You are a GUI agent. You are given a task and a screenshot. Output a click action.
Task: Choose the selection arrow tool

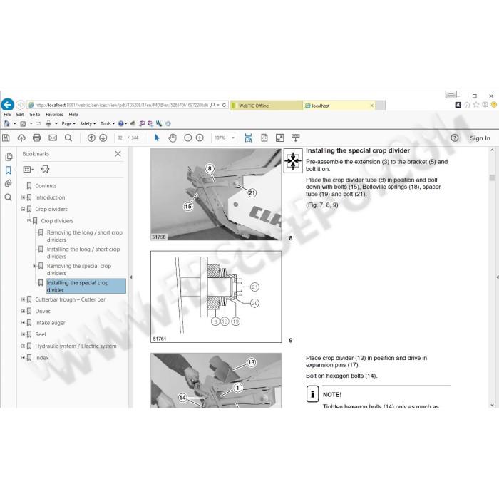(157, 138)
